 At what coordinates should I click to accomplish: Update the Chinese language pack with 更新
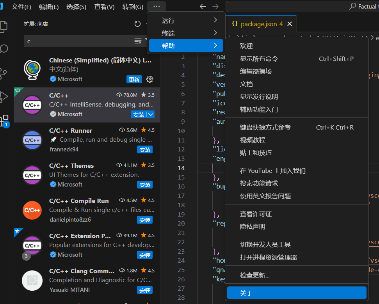[x=134, y=79]
